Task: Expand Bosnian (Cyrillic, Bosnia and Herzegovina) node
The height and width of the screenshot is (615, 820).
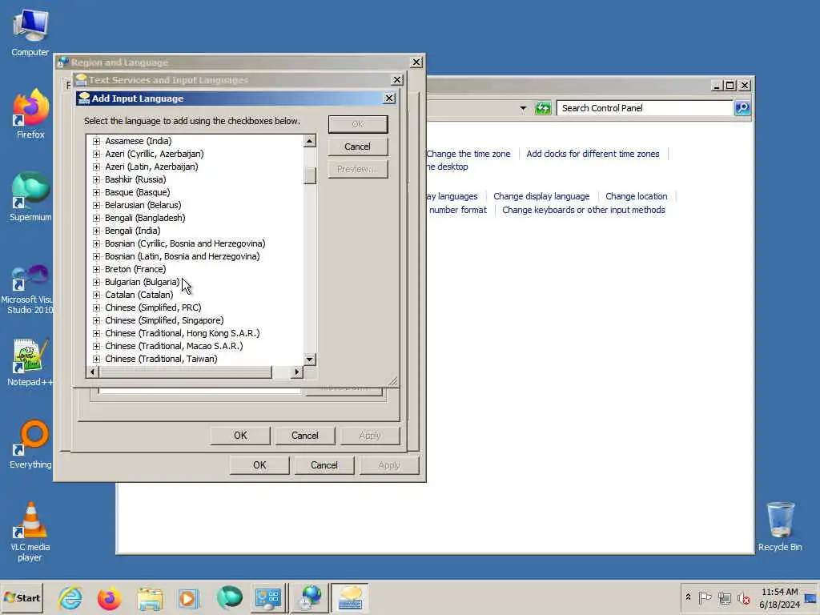Action: [96, 243]
